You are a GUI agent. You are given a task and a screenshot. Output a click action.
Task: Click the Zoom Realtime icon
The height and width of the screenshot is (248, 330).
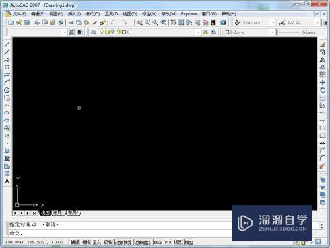click(147, 22)
